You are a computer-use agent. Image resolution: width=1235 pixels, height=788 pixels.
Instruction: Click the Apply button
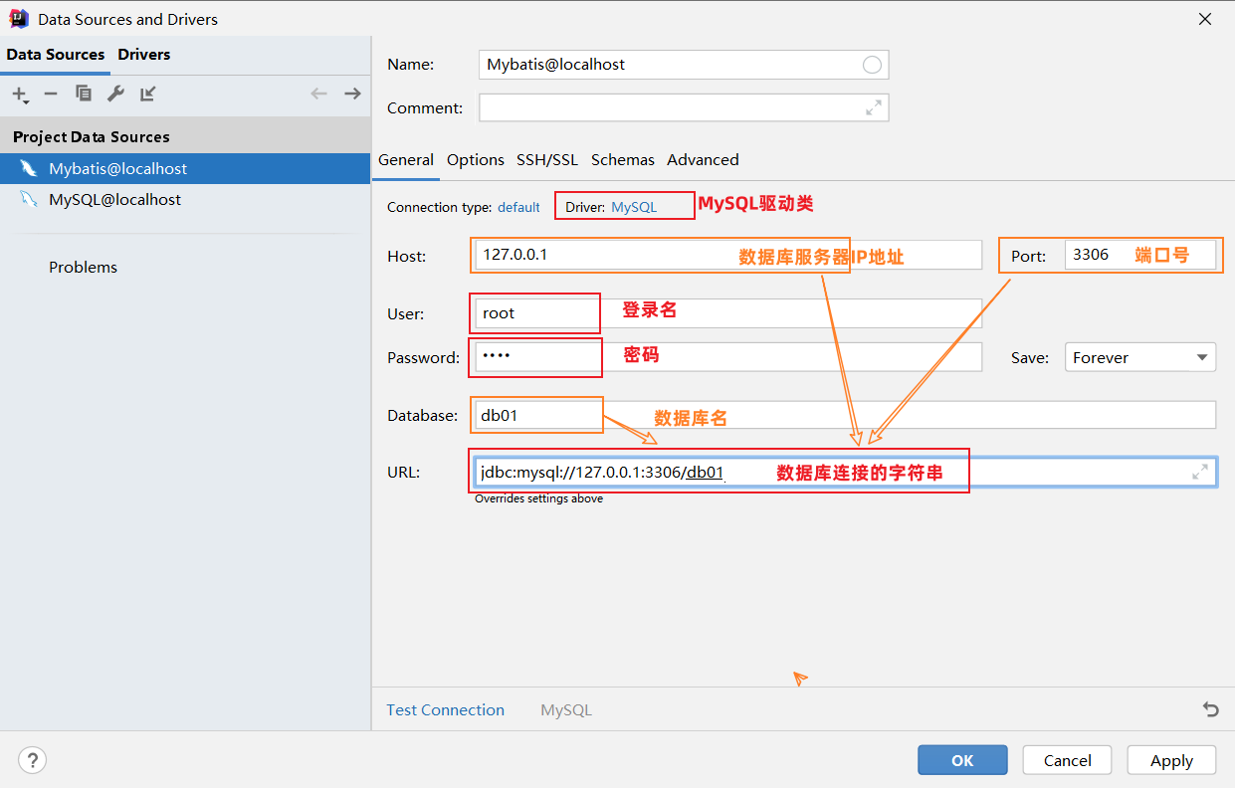click(x=1171, y=760)
